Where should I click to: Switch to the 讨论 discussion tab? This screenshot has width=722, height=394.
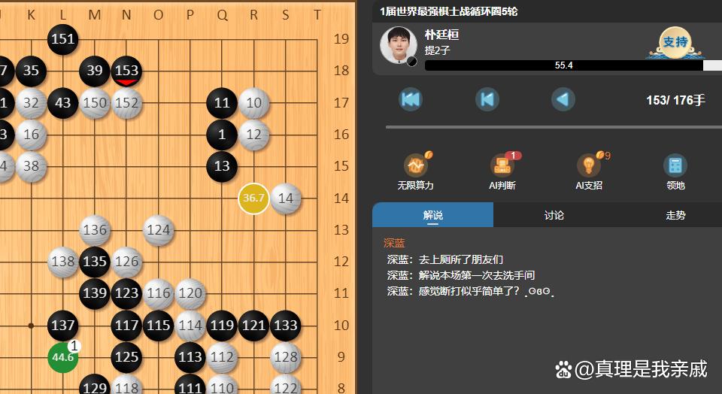pos(554,215)
